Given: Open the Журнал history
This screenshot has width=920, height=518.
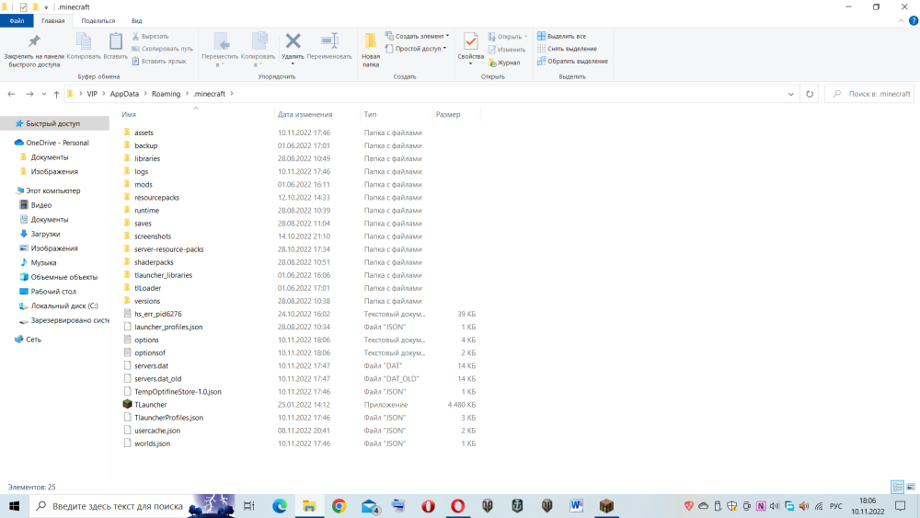Looking at the screenshot, I should tap(504, 63).
